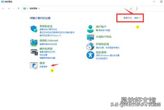
Task: Expand the chevron before 控制面板 breadcrumb
Action: pyautogui.click(x=28, y=9)
